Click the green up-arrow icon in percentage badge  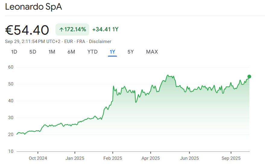point(61,29)
